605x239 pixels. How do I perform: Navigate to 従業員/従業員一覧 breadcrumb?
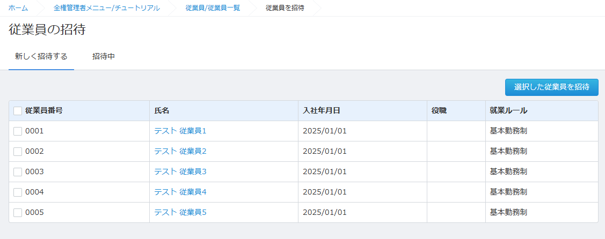coord(213,8)
